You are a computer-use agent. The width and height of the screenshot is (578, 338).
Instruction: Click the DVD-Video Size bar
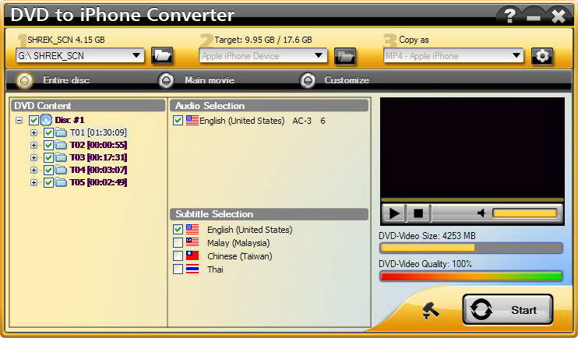tap(471, 248)
